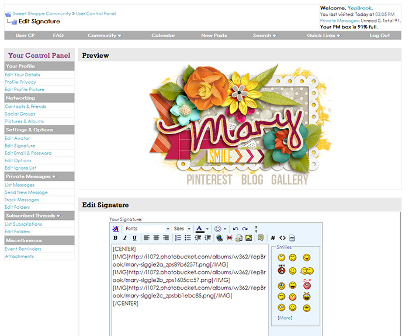Align text right

click(165, 238)
